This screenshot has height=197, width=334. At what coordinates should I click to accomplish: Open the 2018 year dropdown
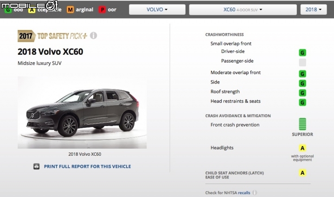click(314, 10)
